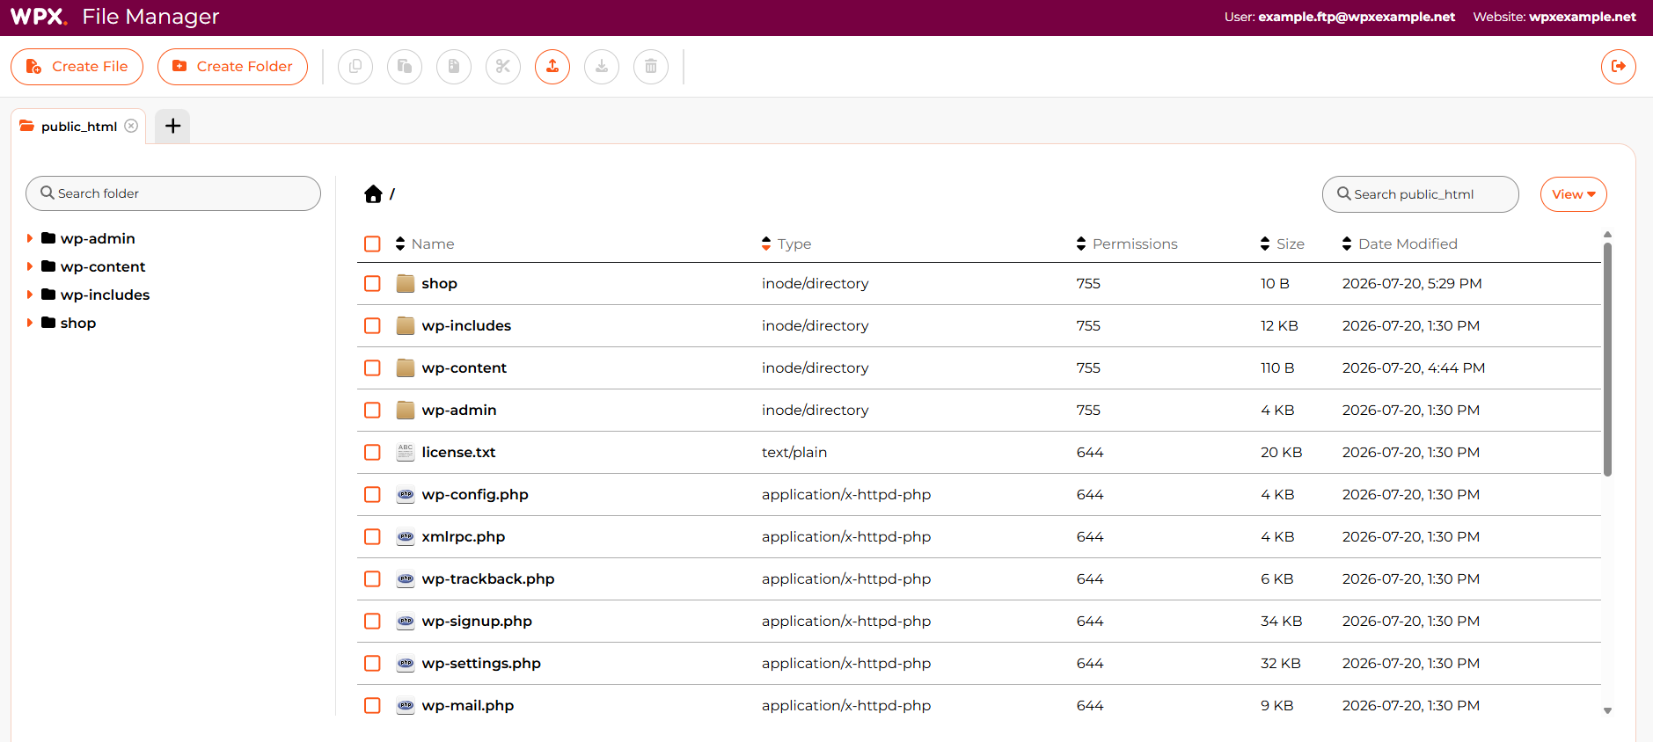The width and height of the screenshot is (1653, 742).
Task: Click the Create File button
Action: click(77, 67)
